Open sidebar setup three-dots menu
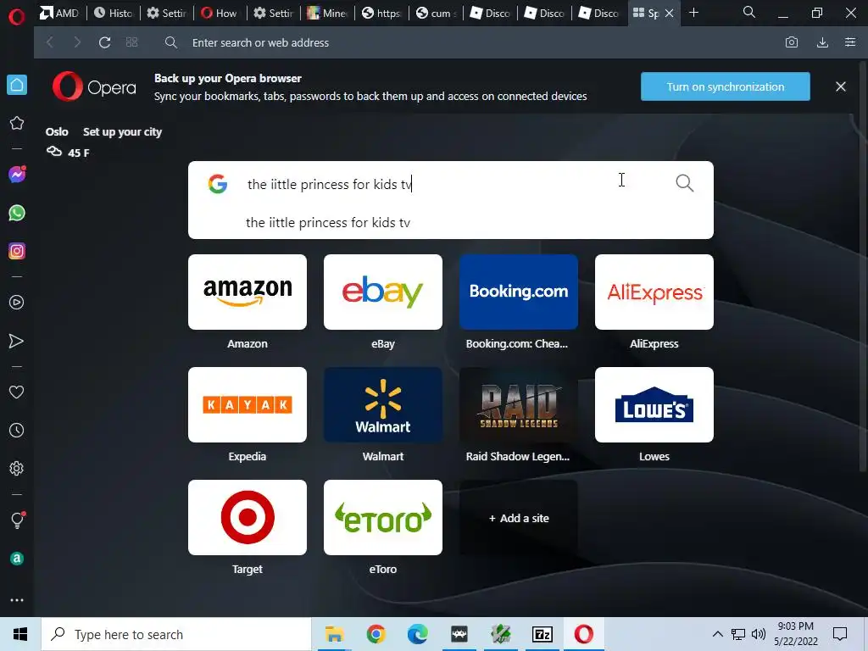This screenshot has width=868, height=651. 17,600
